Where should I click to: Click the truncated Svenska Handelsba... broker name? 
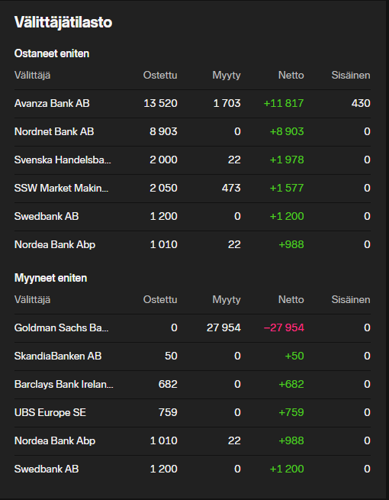point(63,160)
